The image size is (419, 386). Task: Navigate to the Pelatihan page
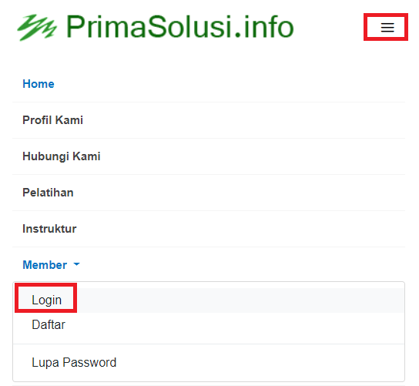tap(48, 193)
